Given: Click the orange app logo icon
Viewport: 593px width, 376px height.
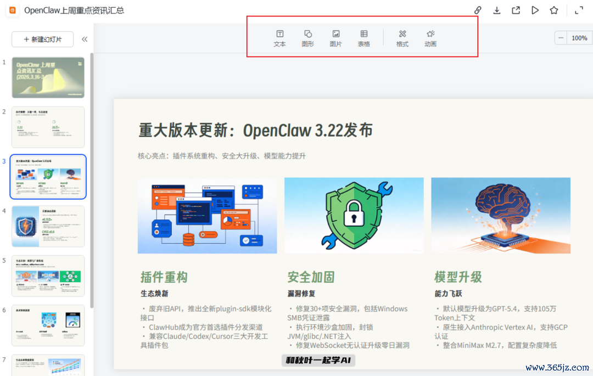Looking at the screenshot, I should point(13,10).
